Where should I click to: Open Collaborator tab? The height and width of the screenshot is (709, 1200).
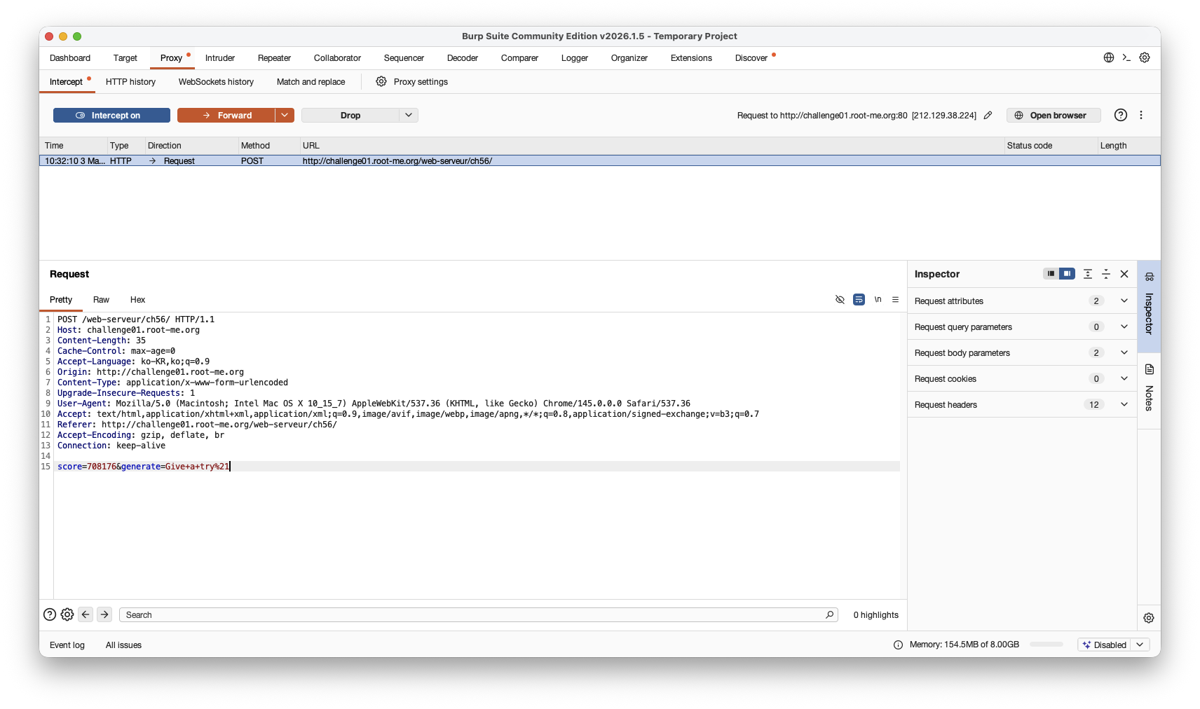(337, 58)
